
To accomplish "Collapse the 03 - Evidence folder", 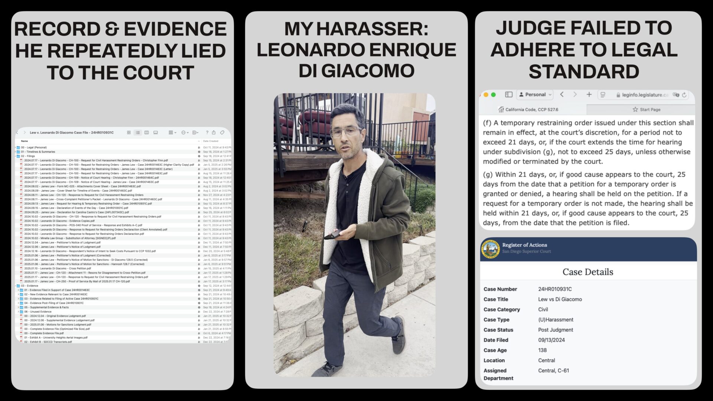I will point(15,286).
